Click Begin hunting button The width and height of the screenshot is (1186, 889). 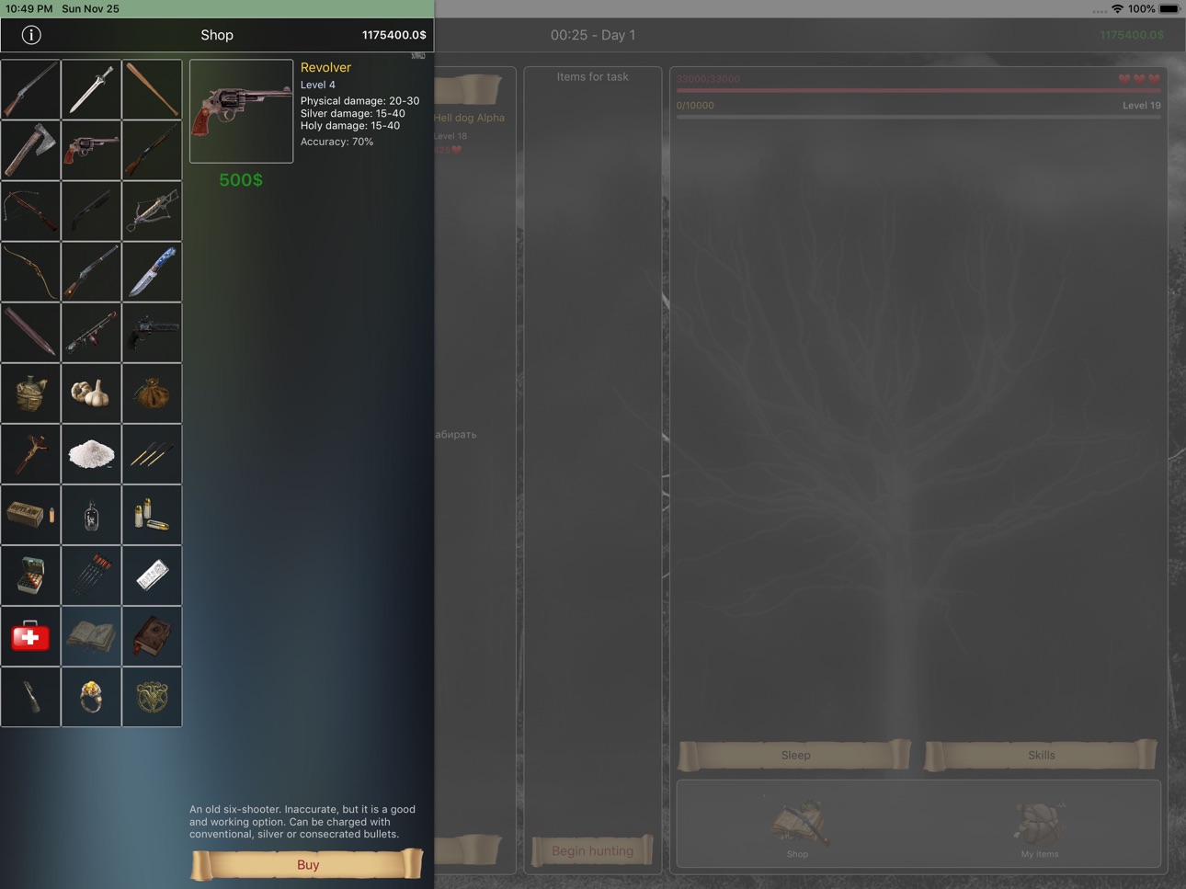pos(592,850)
